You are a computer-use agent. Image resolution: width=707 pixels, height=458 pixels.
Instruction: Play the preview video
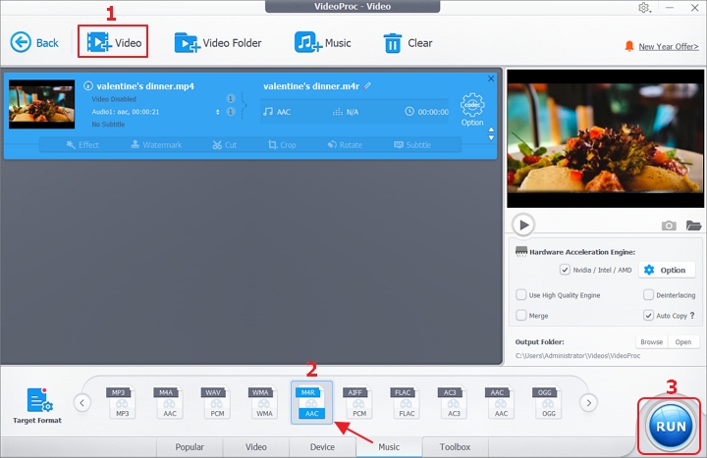pos(523,225)
